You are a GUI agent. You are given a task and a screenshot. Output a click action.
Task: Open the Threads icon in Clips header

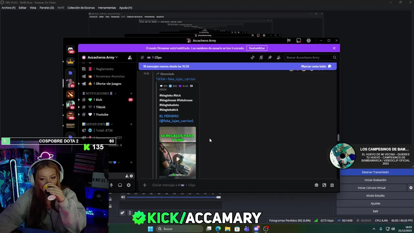(253, 57)
